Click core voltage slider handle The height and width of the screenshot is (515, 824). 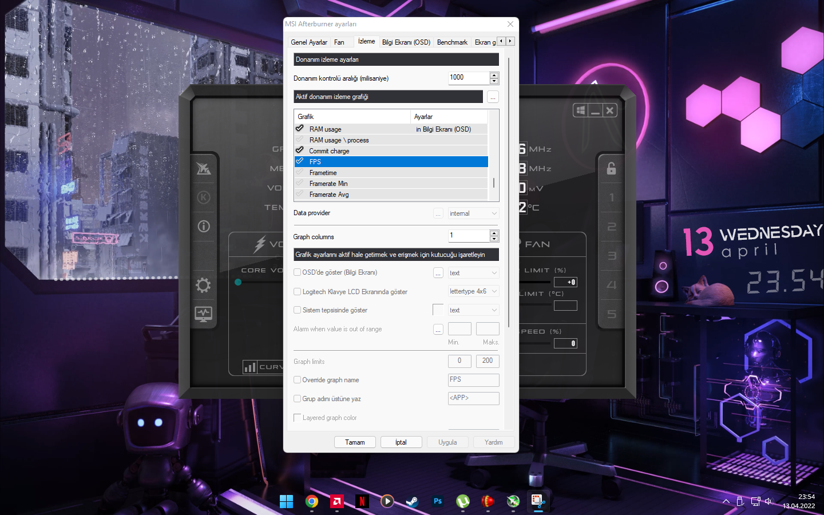point(238,282)
